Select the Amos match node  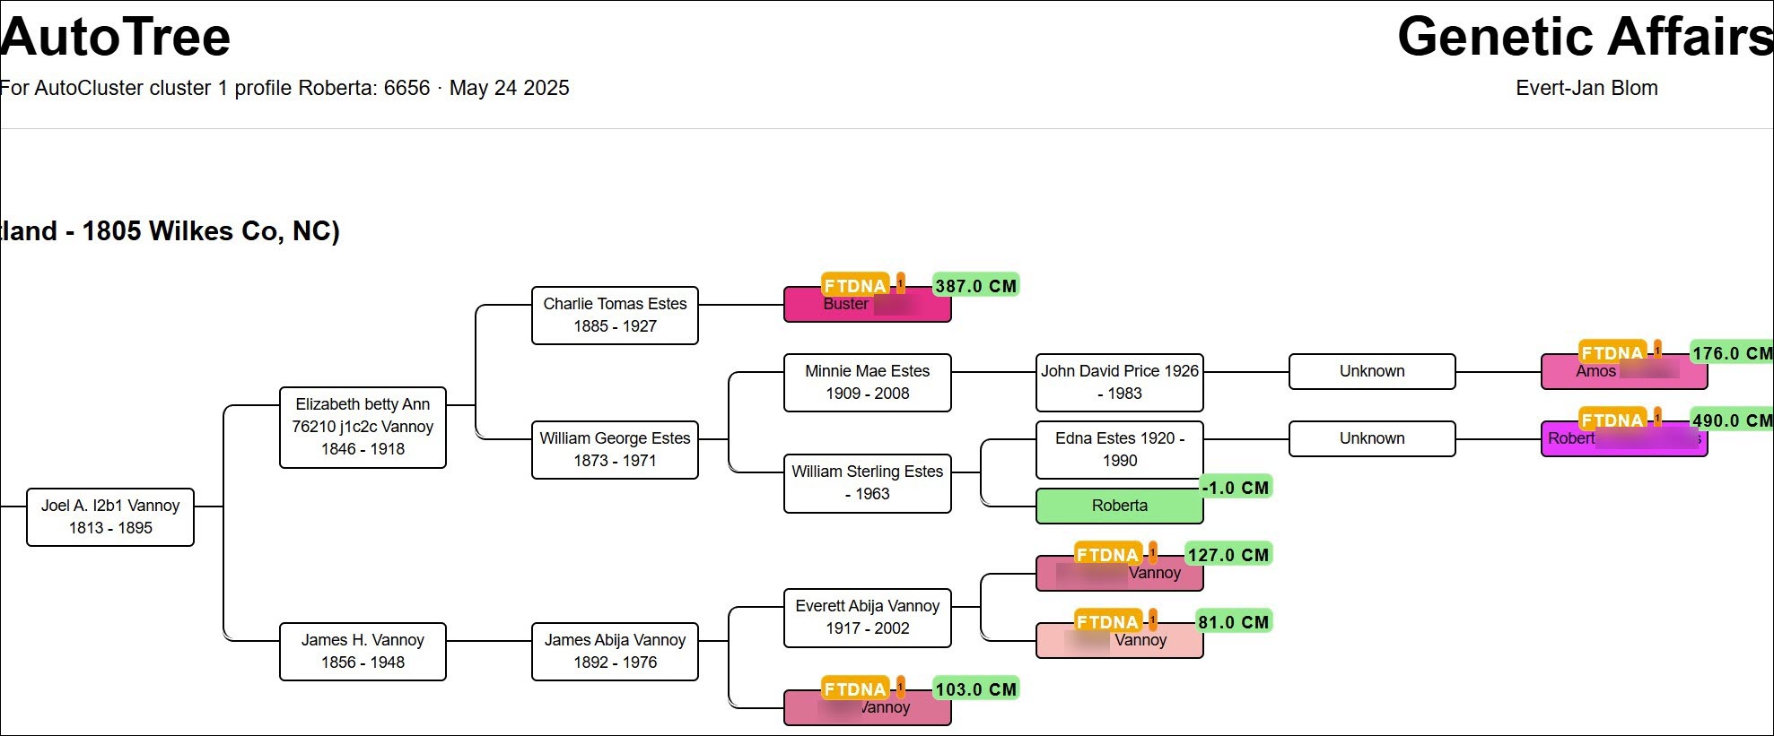point(1624,372)
